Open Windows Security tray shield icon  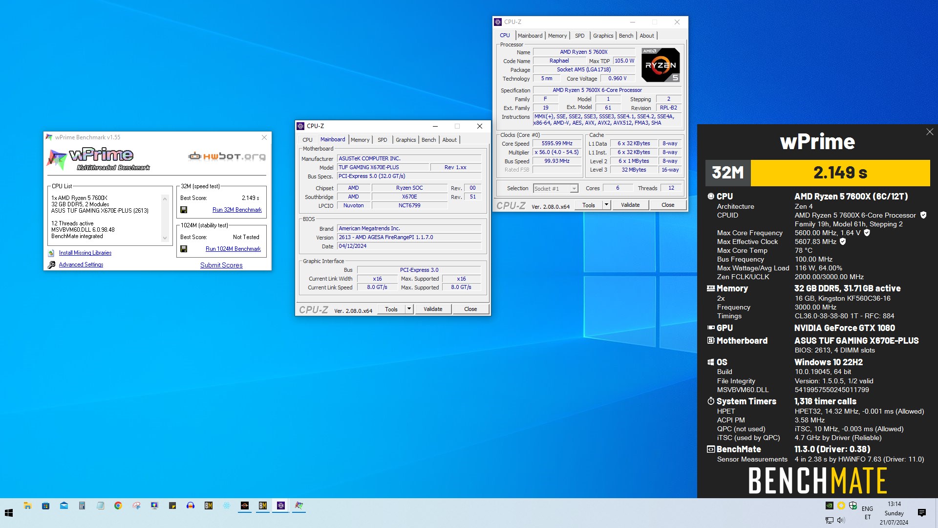coord(853,506)
